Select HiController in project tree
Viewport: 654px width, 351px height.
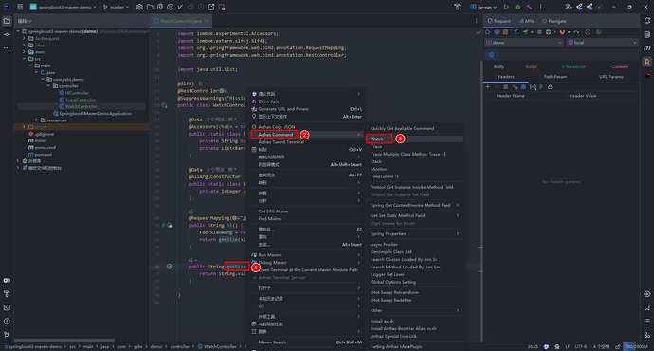tap(77, 93)
